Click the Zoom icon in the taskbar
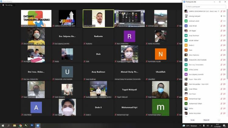Screen dimensions: 228x128 38,125
